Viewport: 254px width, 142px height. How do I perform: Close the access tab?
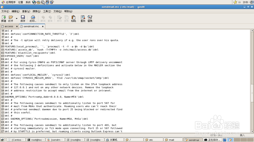(x=17, y=27)
